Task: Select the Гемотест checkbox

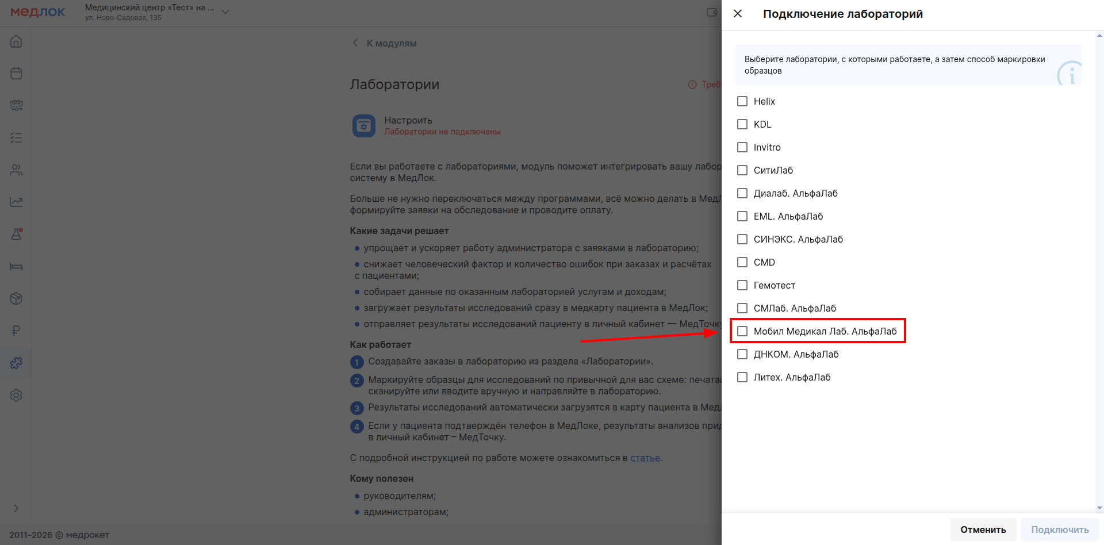Action: click(742, 285)
